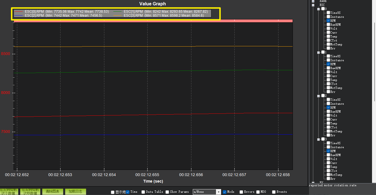
Task: Open the a/None dropdown
Action: coord(218,192)
